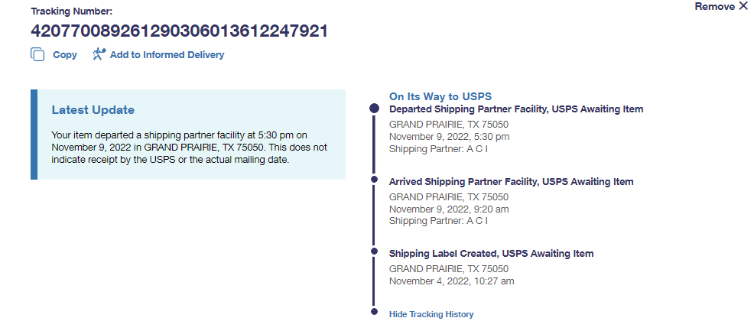Viewport: 754px width, 331px height.
Task: Collapse history via Hide Tracking History
Action: (x=431, y=314)
